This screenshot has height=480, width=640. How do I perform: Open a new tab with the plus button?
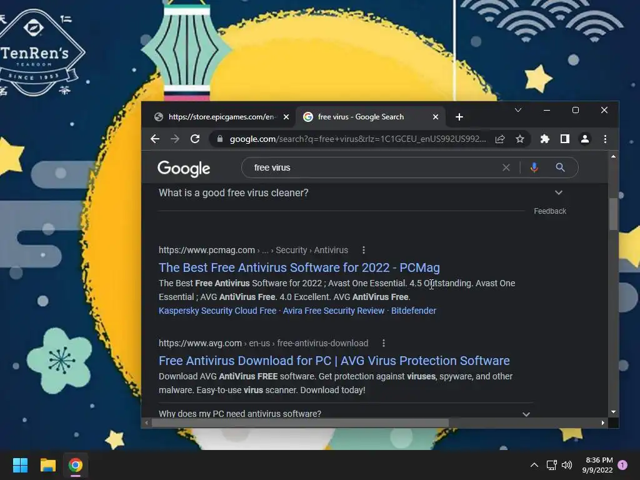coord(459,117)
